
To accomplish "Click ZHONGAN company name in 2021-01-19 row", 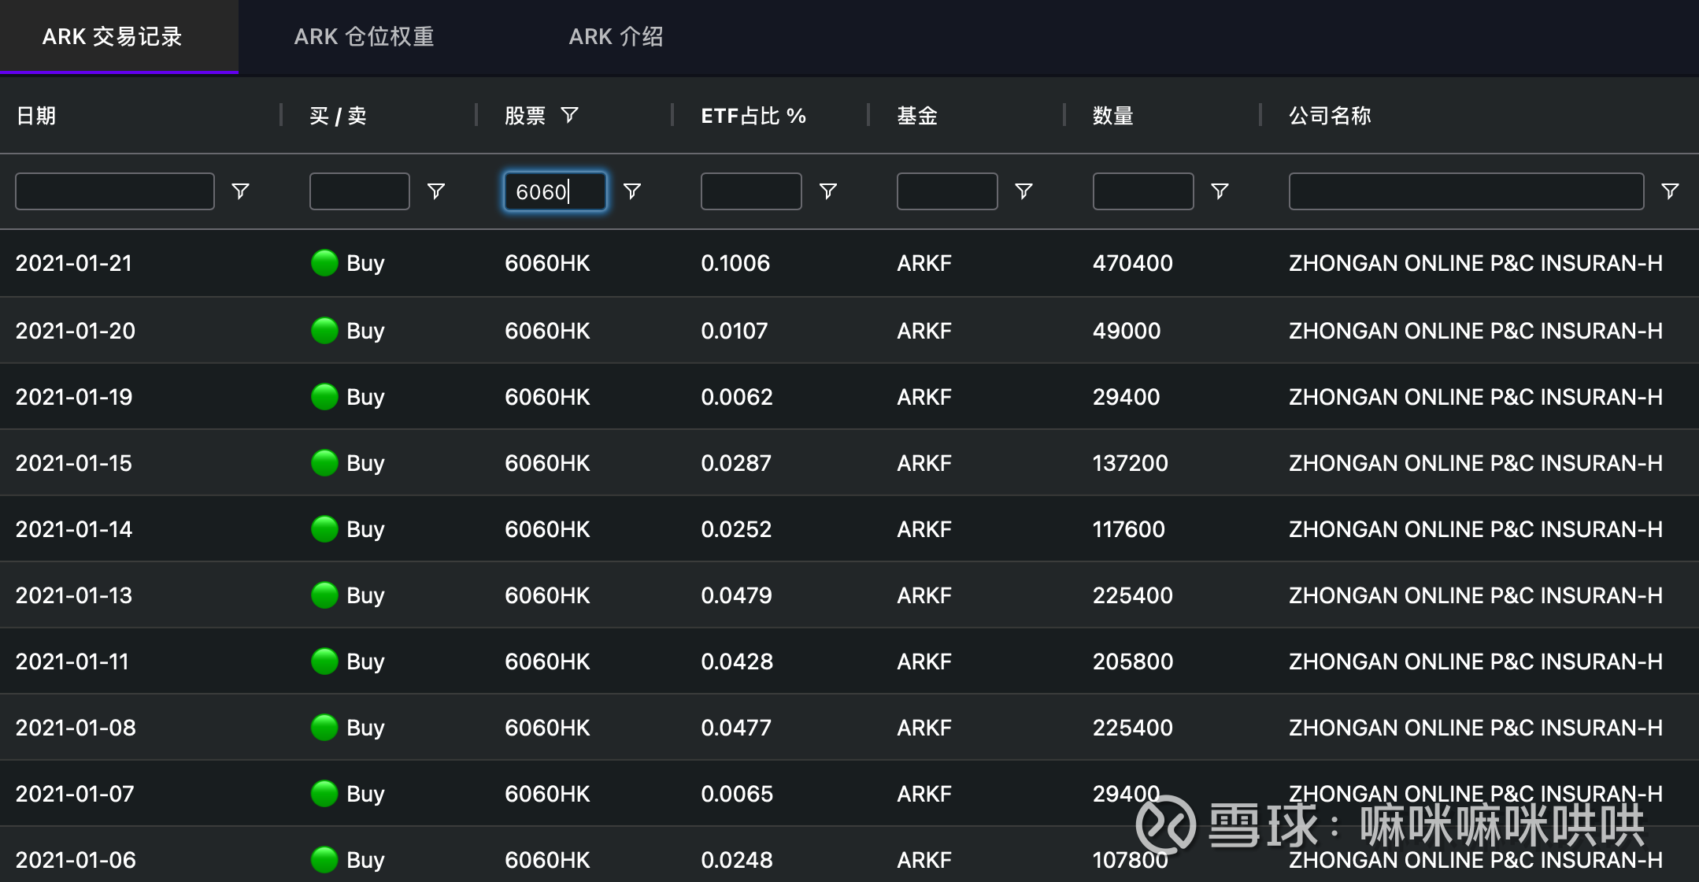I will tap(1475, 397).
